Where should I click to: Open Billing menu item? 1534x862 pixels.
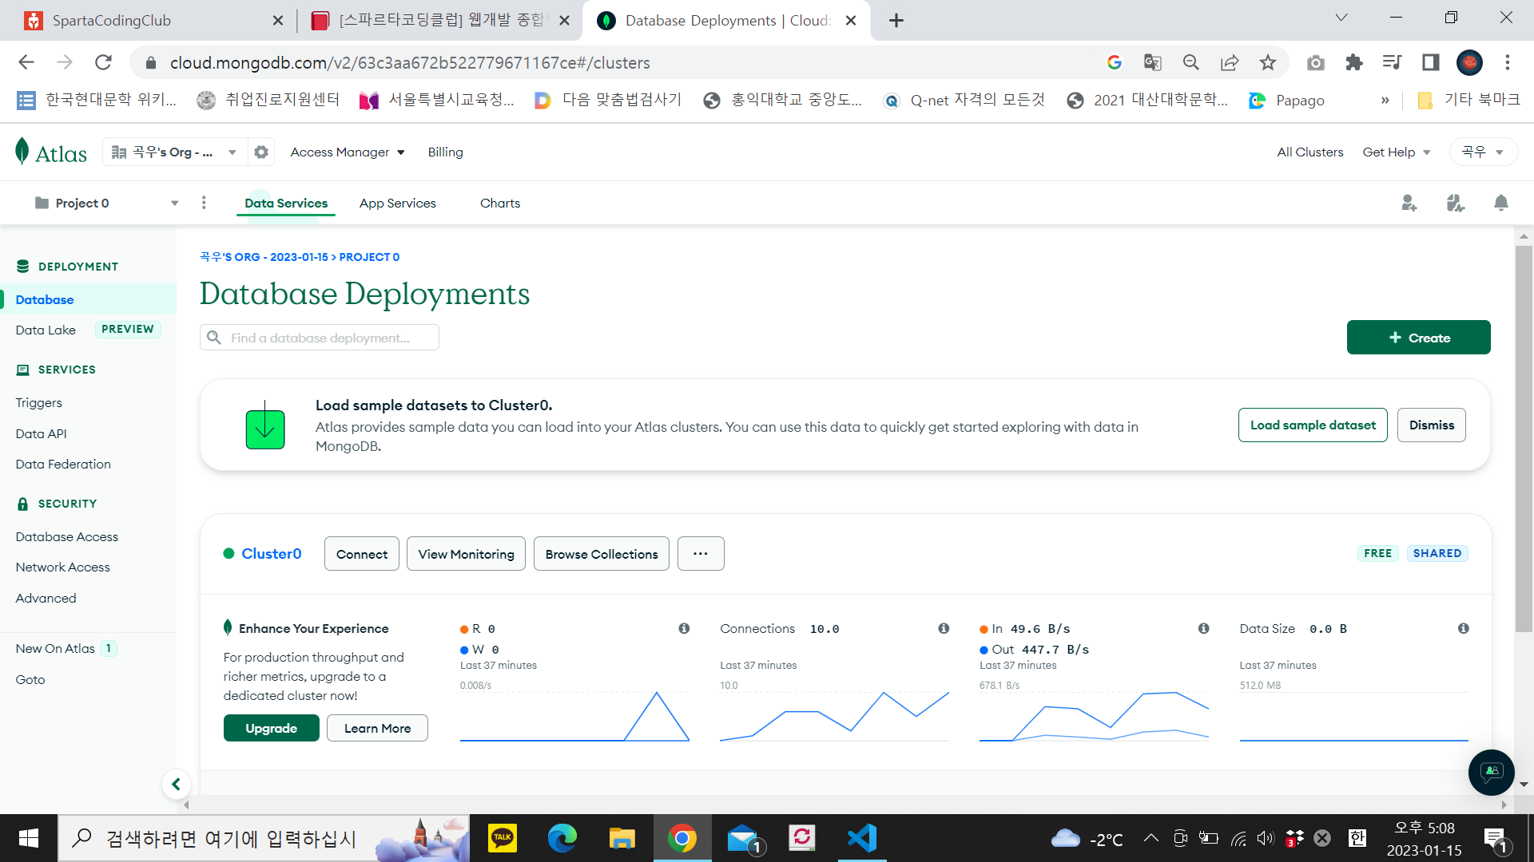(x=445, y=152)
